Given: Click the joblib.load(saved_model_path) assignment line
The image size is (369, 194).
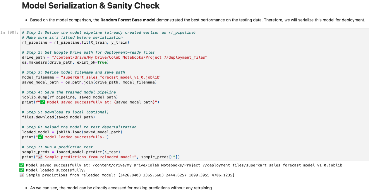Looking at the screenshot, I should tap(72, 132).
